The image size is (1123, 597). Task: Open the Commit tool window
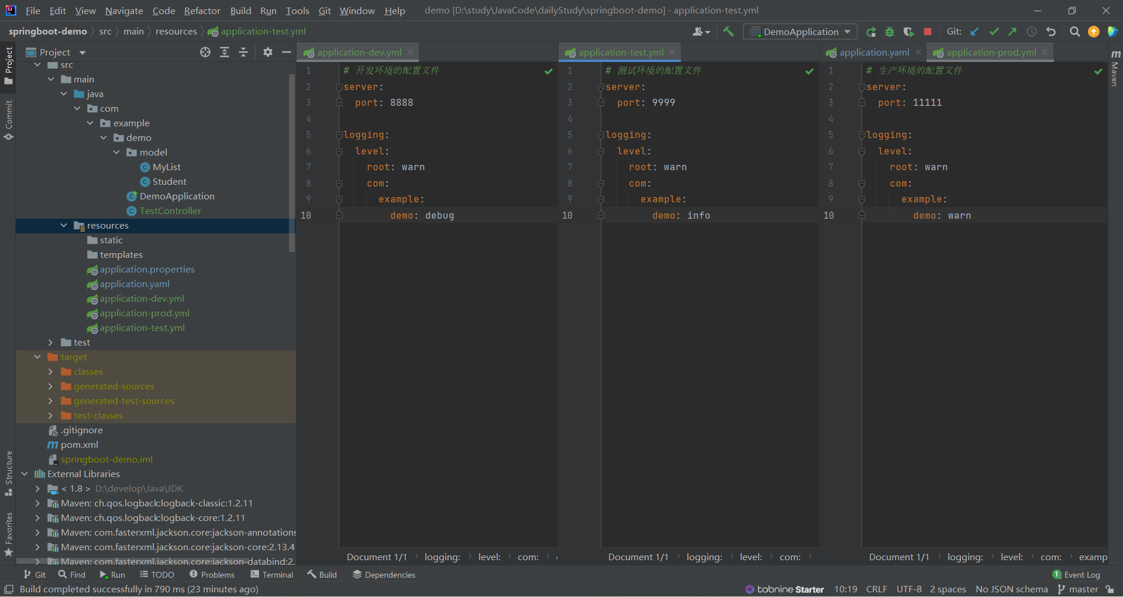point(8,120)
